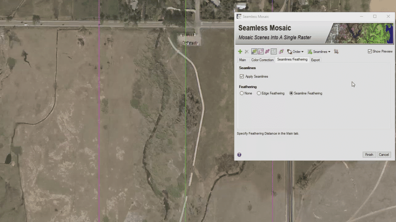Screen dimensions: 396x222
Task: Open the blue help icon
Action: click(x=239, y=155)
